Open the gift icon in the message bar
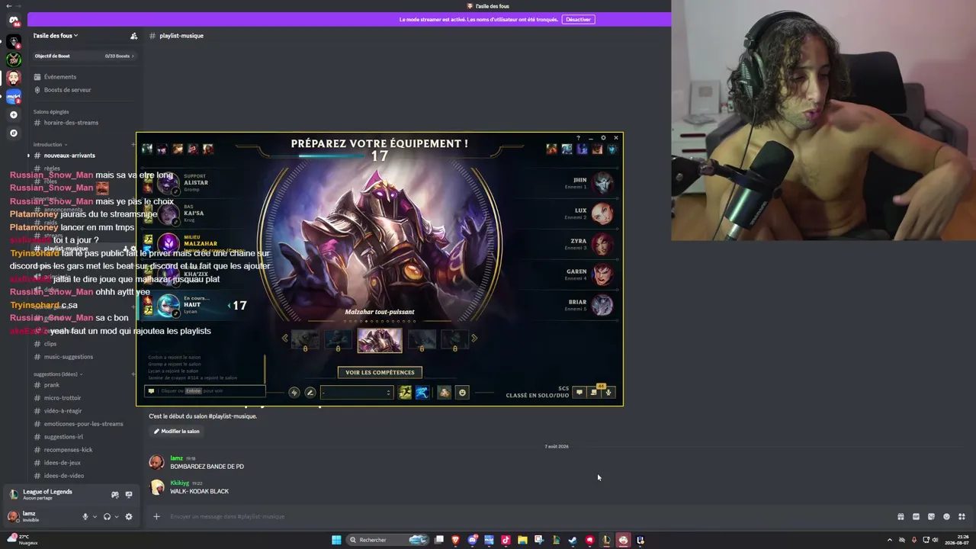Image resolution: width=976 pixels, height=549 pixels. 901,516
